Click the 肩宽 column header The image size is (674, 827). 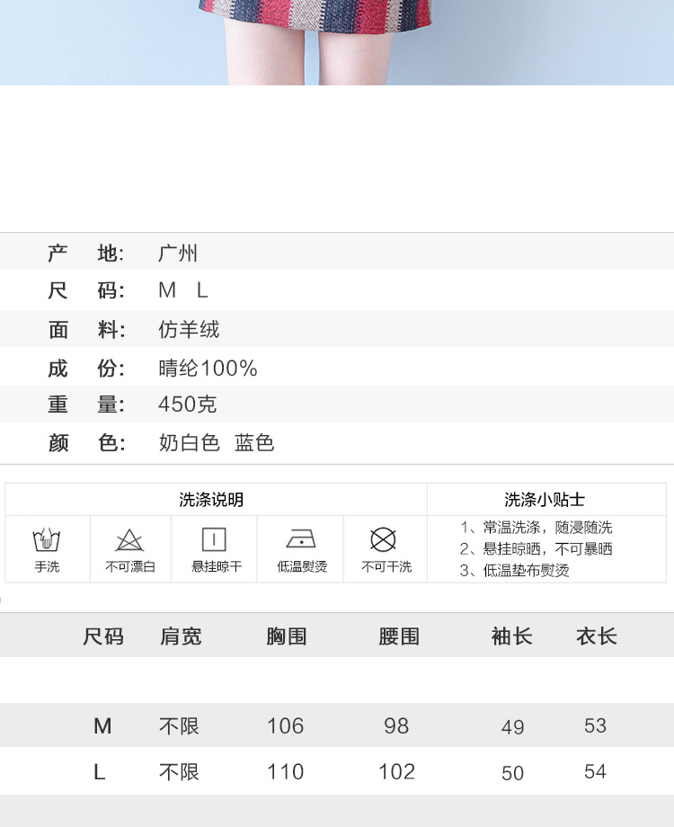pos(181,636)
